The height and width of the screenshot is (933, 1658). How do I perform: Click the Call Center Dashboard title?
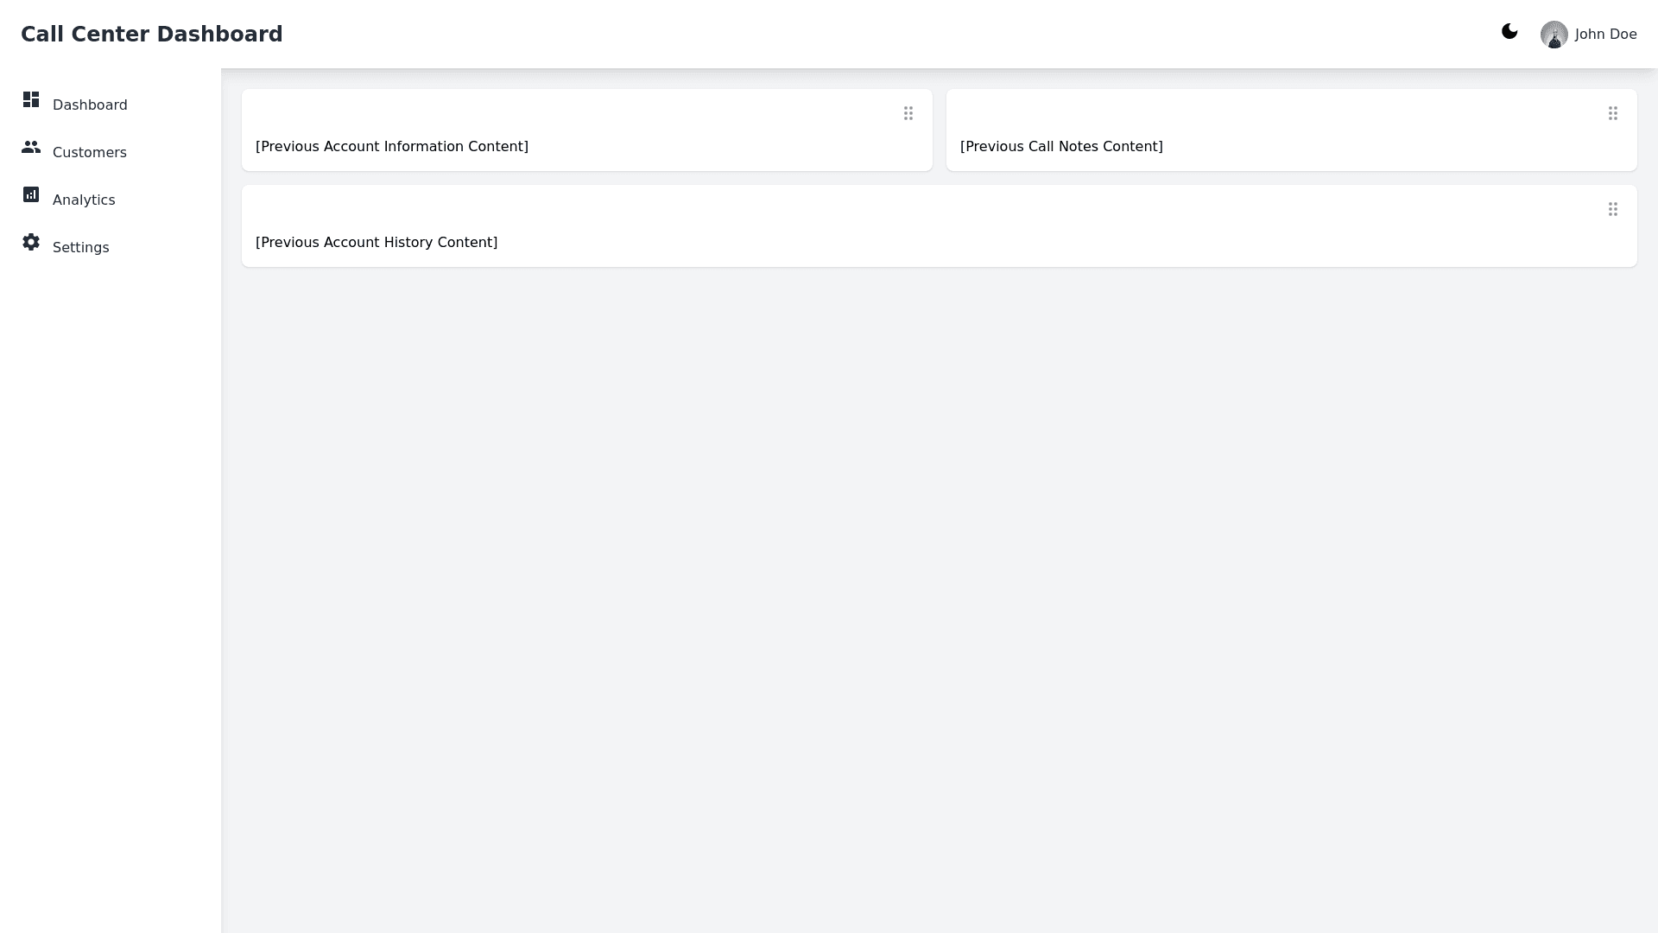pos(152,35)
